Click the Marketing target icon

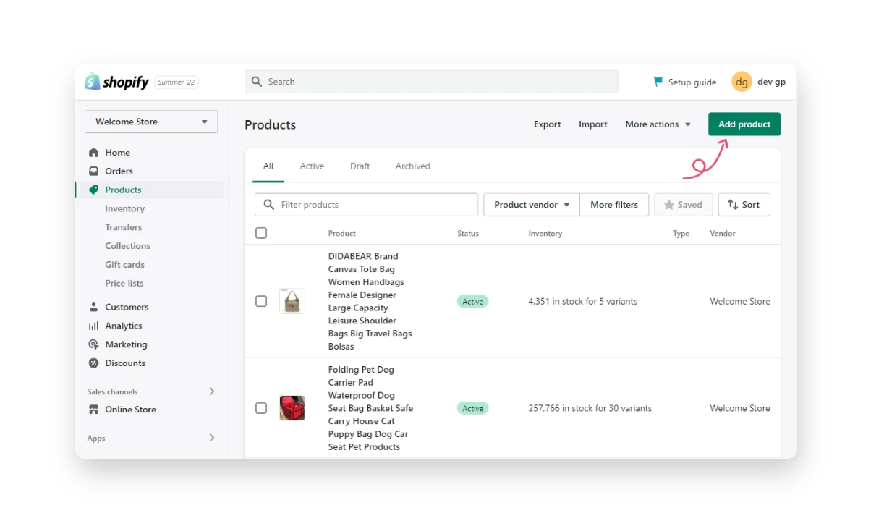[93, 345]
